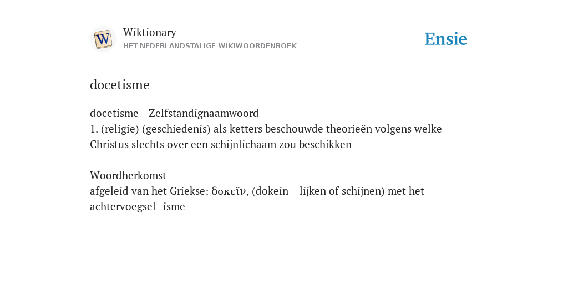Click the 'Woordherkomst' section label
Screen dimensions: 568x284
[128, 176]
